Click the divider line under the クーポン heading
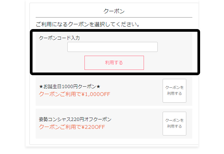Screen dimensions: 224x154 pos(114,17)
